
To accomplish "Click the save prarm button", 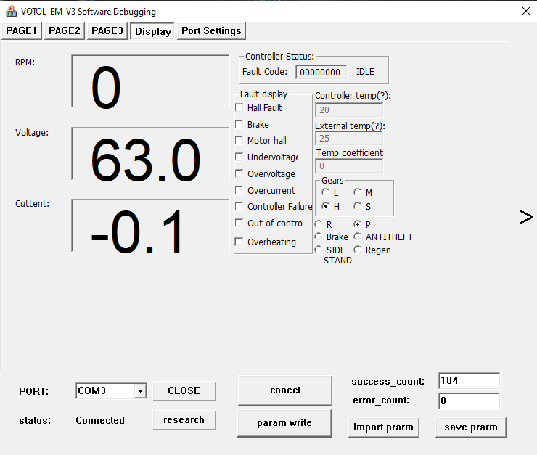I will tap(470, 427).
